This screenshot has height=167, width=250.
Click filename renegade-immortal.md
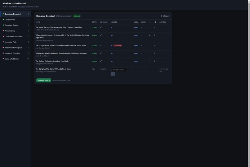coord(44,64)
